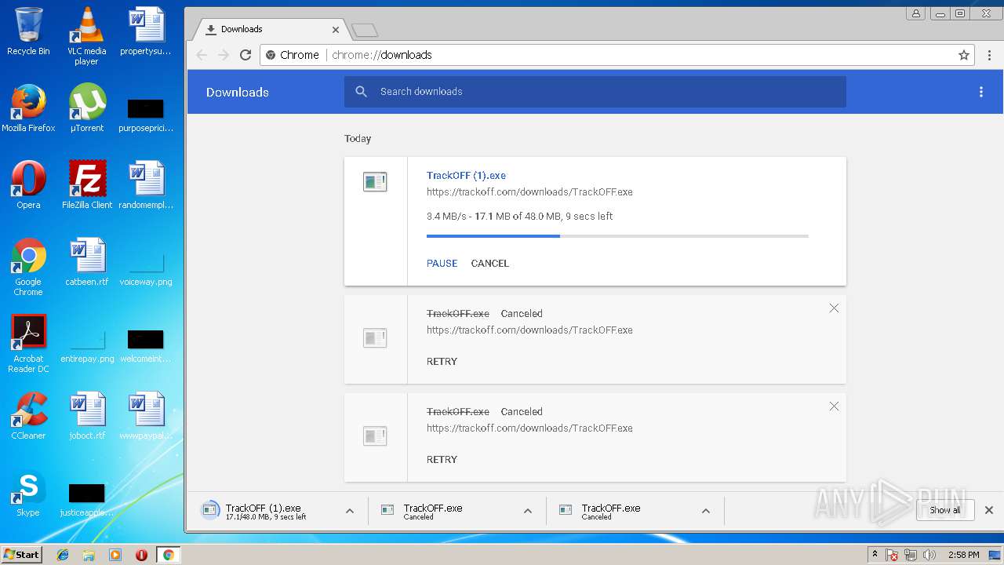This screenshot has width=1004, height=565.
Task: Click TrackOFF (1).exe file icon in list
Action: pyautogui.click(x=375, y=182)
